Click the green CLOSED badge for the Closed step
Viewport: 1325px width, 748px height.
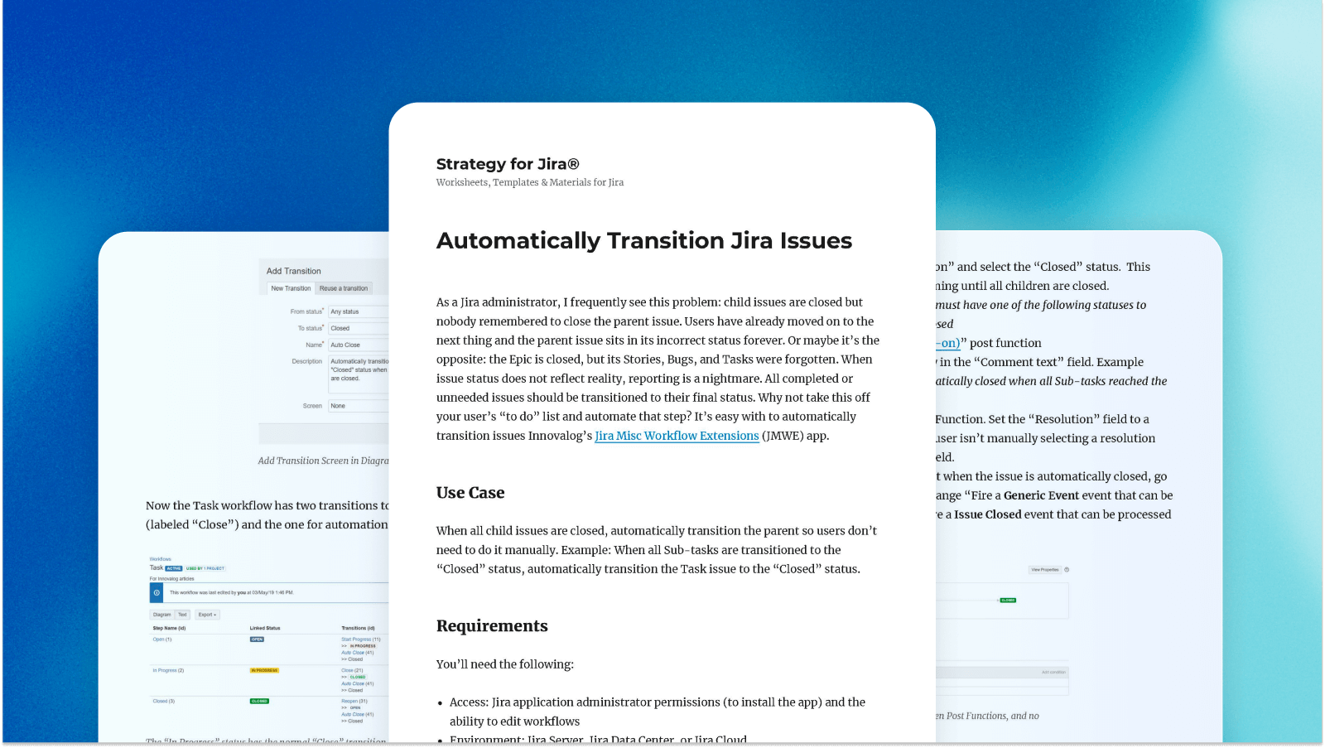tap(259, 701)
